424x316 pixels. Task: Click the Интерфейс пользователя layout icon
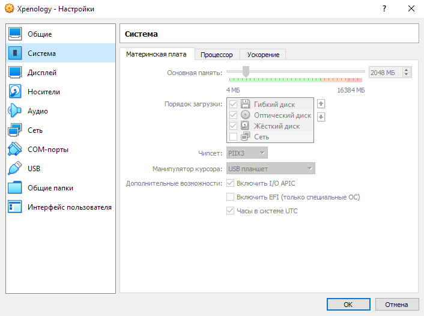pyautogui.click(x=15, y=207)
